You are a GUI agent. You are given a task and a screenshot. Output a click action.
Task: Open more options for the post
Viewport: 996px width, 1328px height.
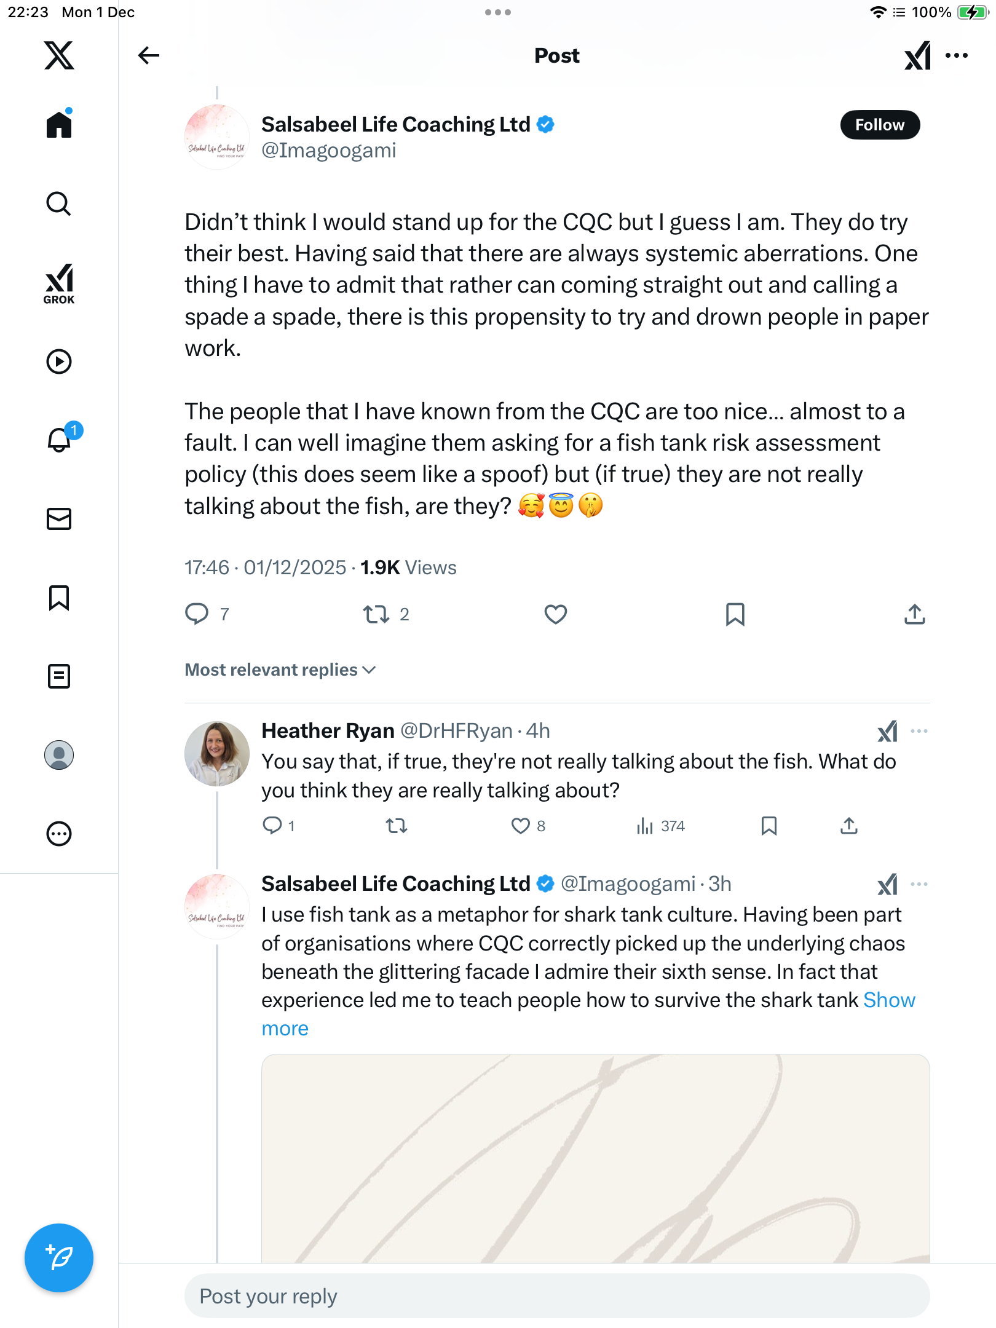tap(957, 55)
